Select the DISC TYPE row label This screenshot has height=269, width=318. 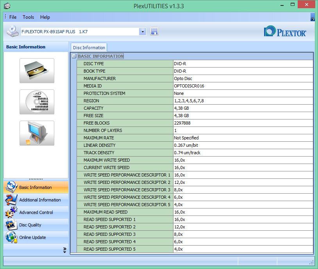(x=93, y=64)
